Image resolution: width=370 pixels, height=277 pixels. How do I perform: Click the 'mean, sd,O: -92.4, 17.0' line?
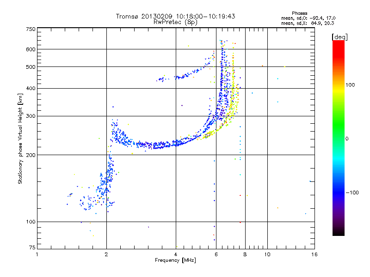[308, 18]
